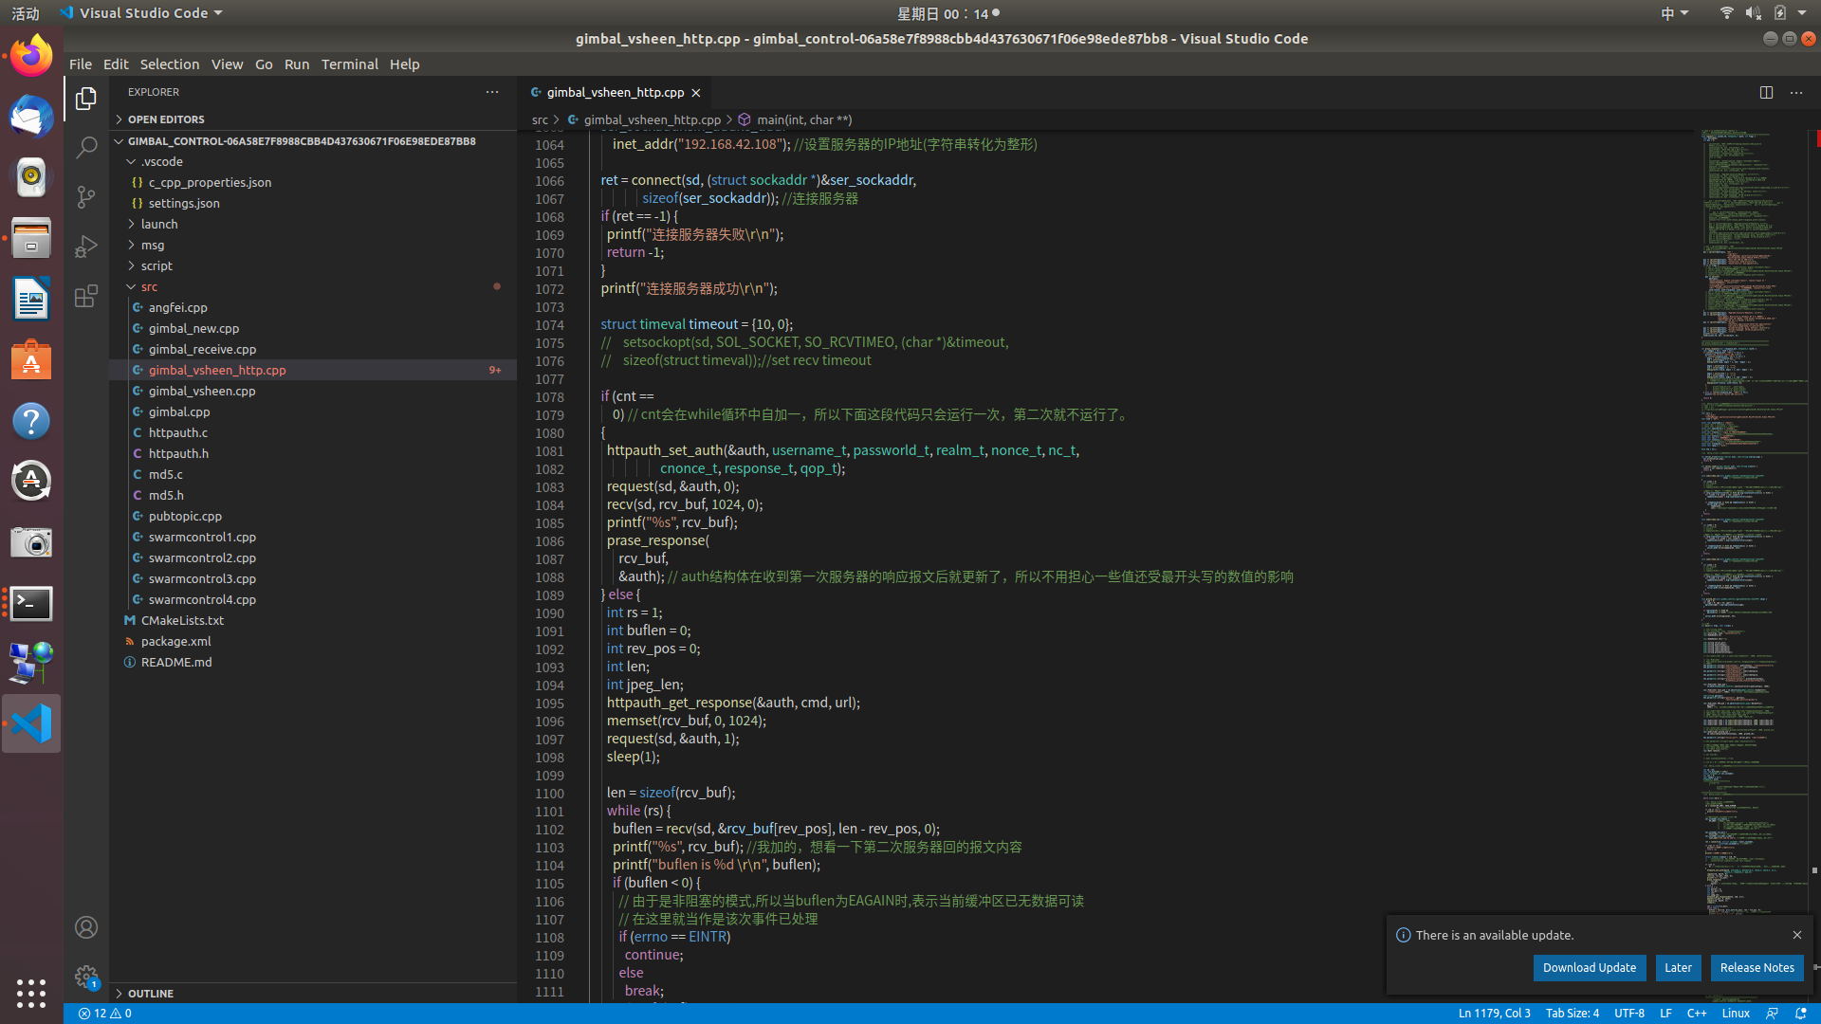Open the Search view
Image resolution: width=1821 pixels, height=1024 pixels.
(86, 147)
